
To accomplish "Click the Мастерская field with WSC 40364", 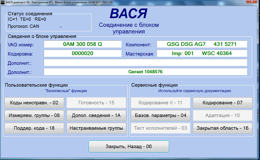I will [202, 53].
